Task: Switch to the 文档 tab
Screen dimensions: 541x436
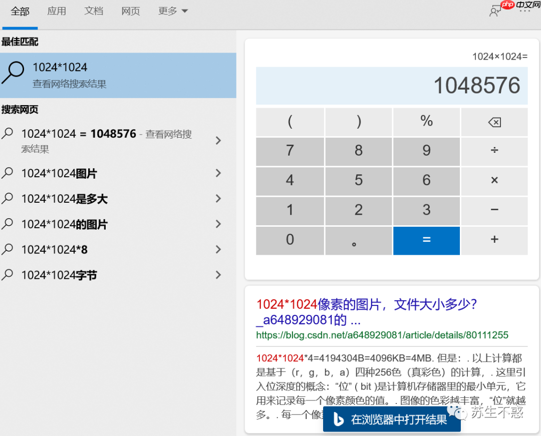Action: click(x=94, y=11)
